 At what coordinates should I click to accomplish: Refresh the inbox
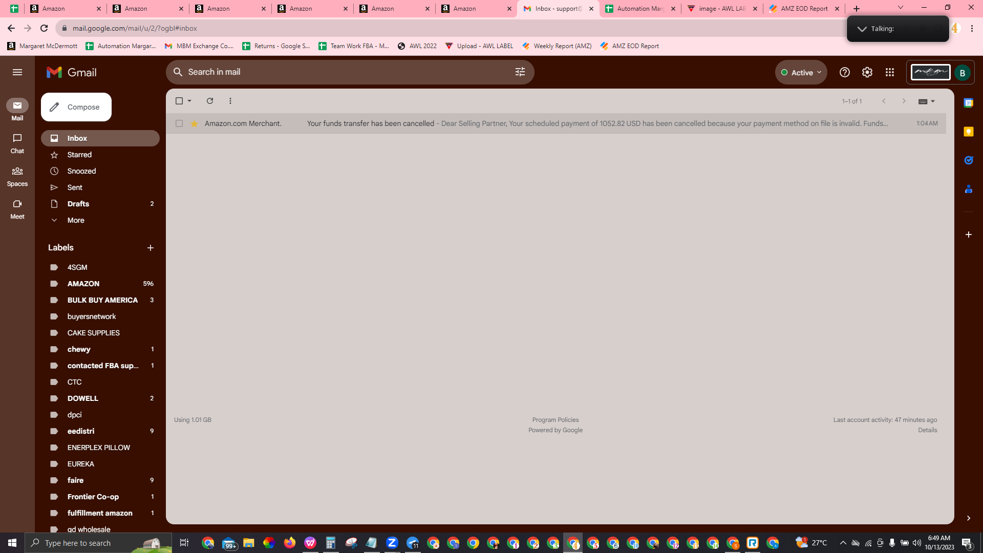[x=210, y=101]
